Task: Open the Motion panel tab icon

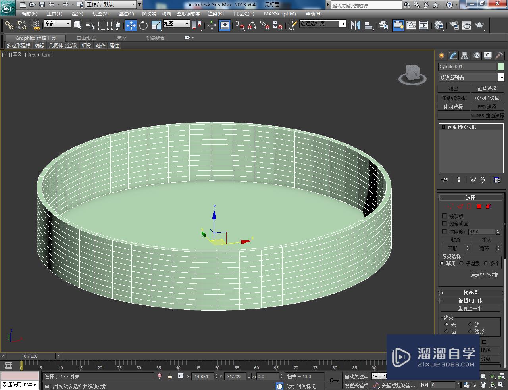Action: click(x=477, y=56)
